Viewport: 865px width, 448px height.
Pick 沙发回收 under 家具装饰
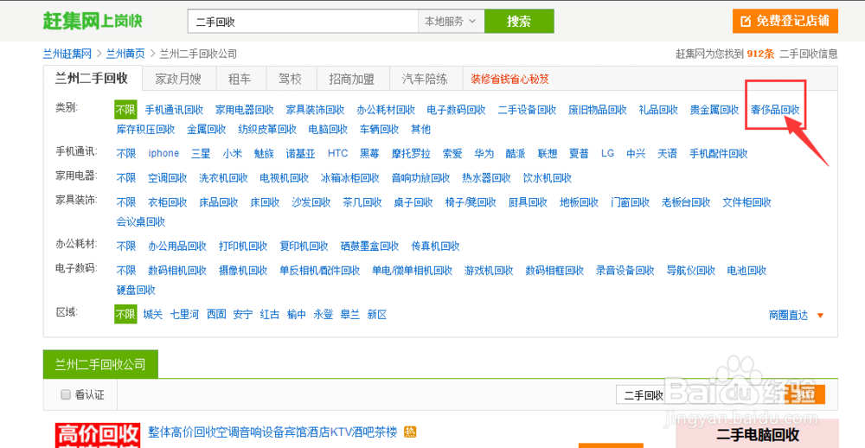click(x=311, y=202)
